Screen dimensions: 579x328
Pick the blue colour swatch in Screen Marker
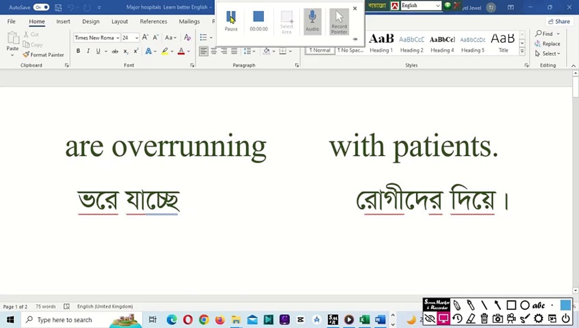(x=566, y=305)
